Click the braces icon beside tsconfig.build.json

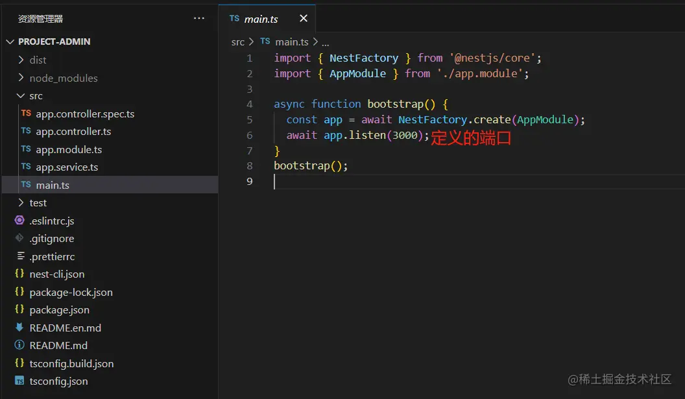click(x=19, y=363)
